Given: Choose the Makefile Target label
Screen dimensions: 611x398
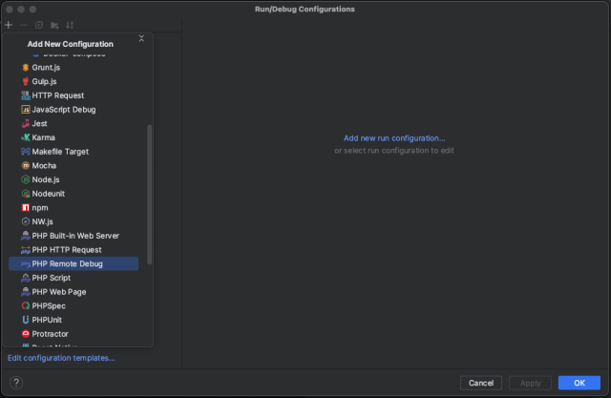Looking at the screenshot, I should coord(60,152).
